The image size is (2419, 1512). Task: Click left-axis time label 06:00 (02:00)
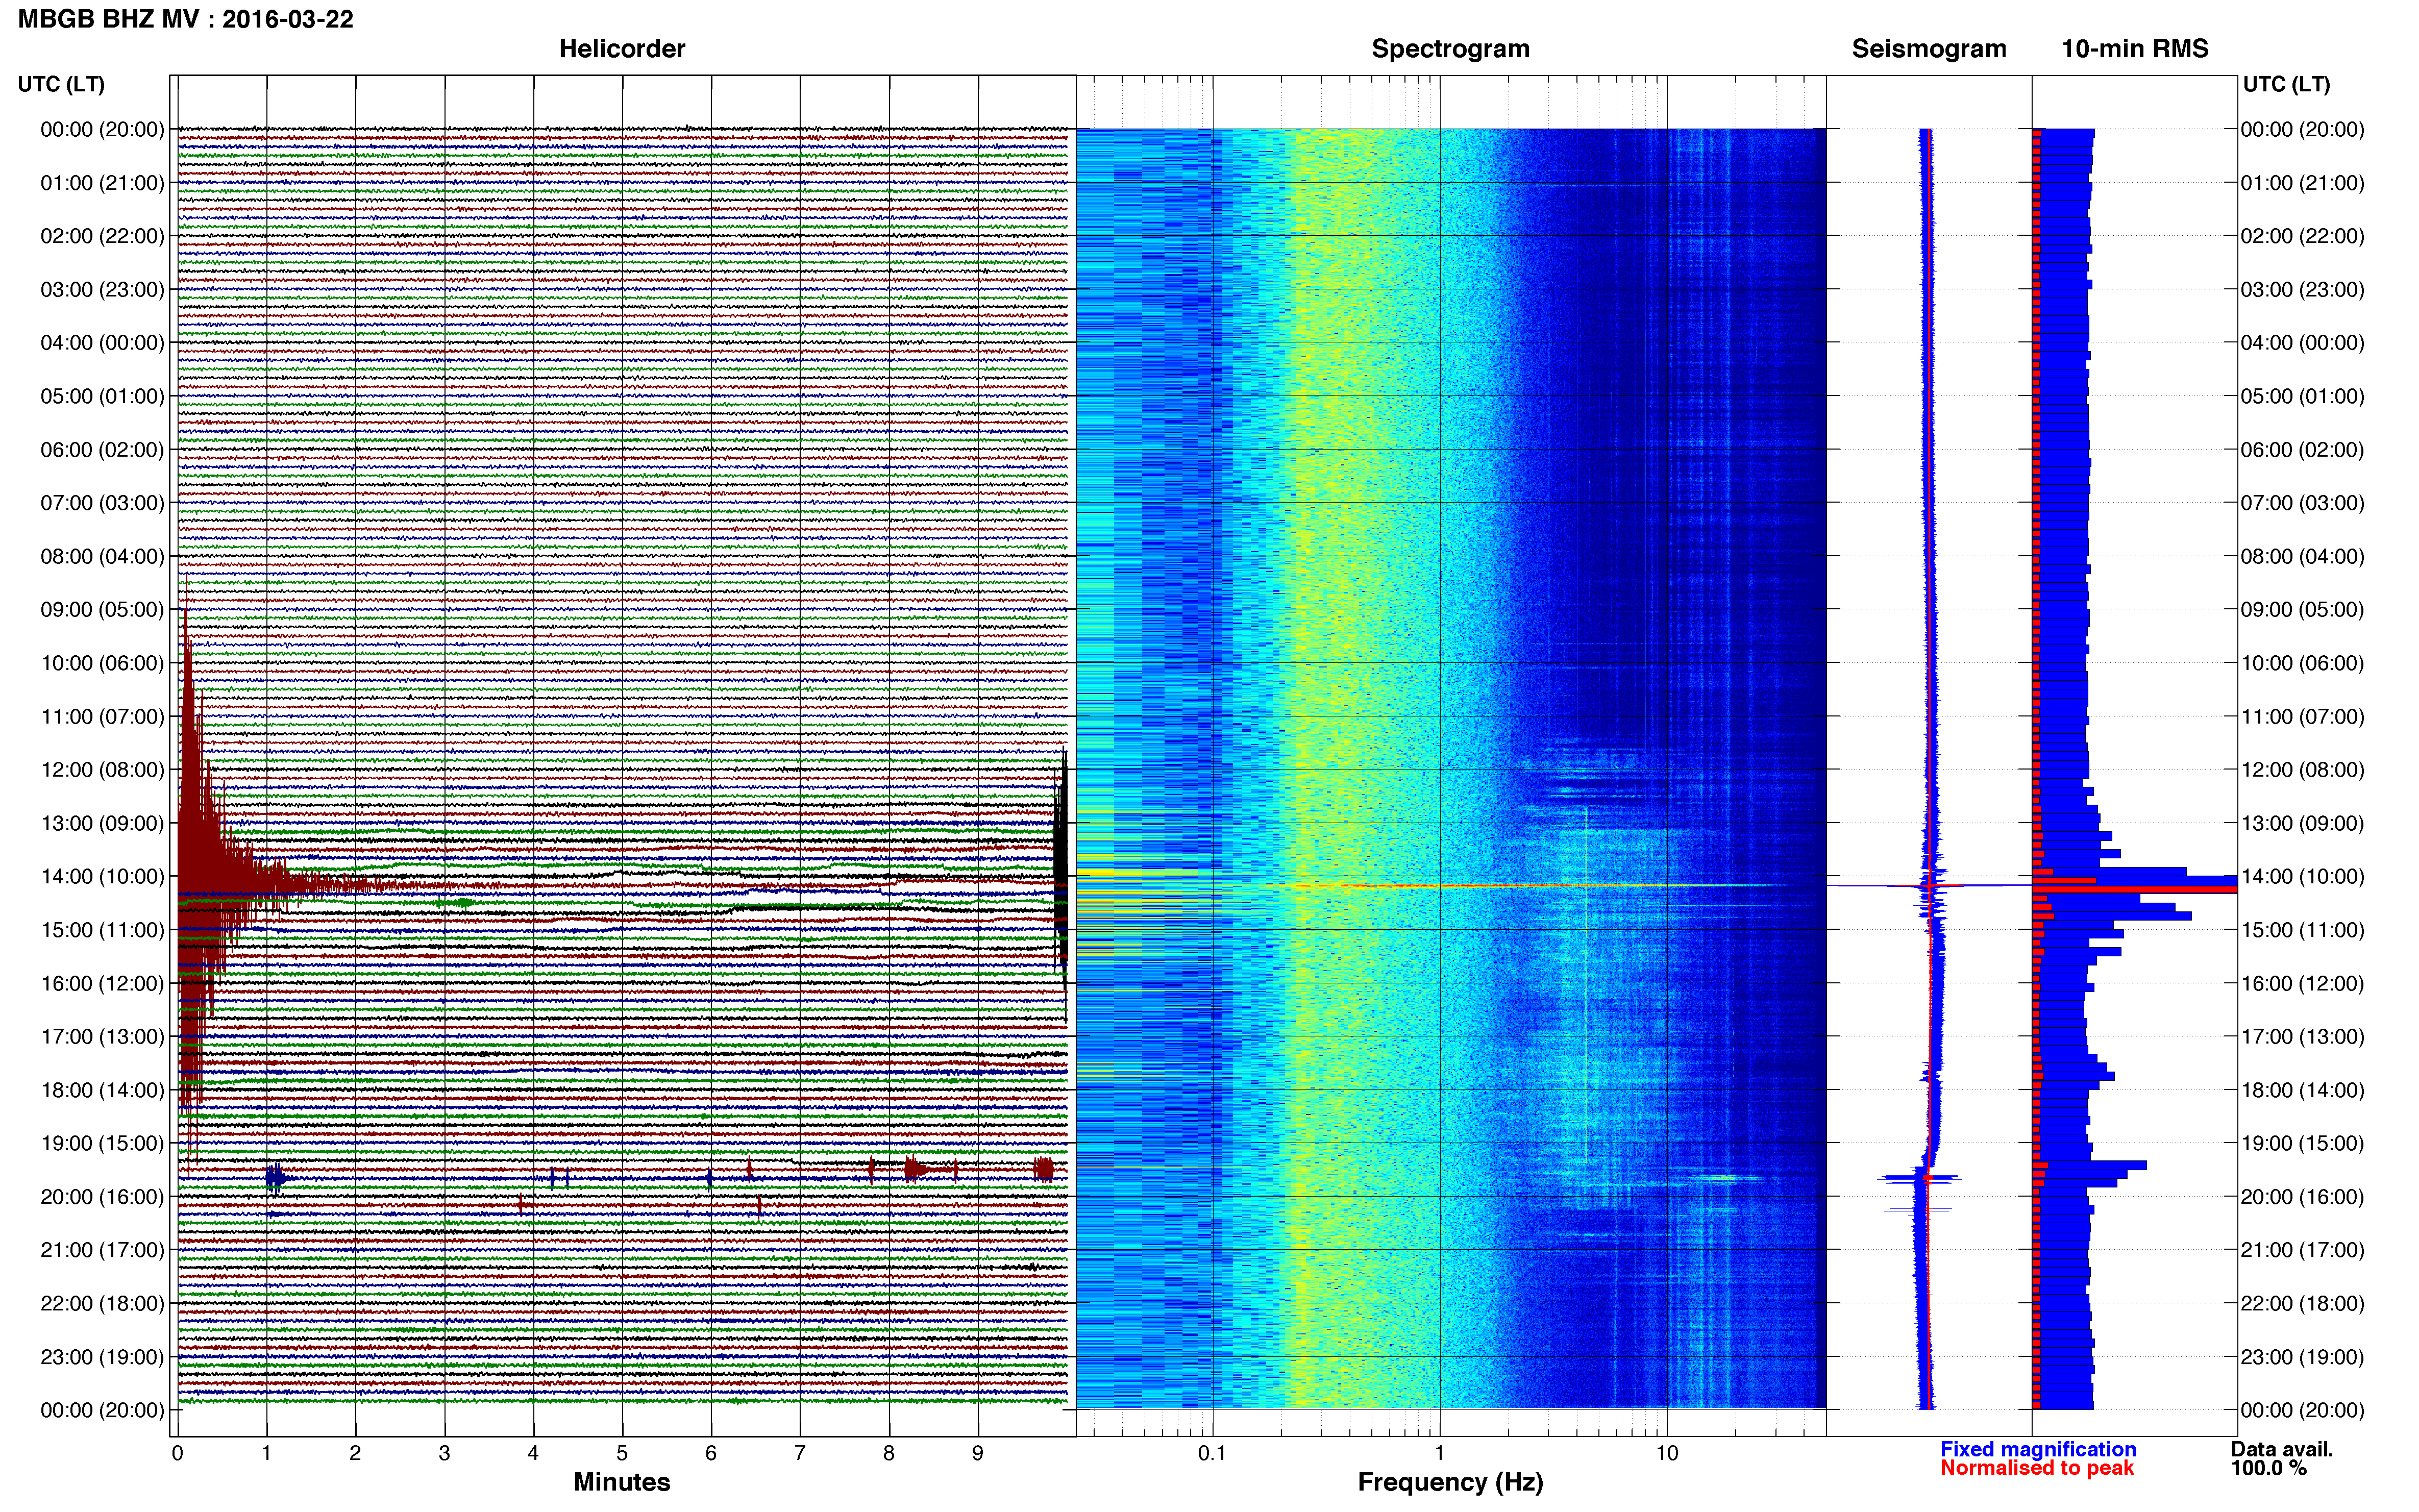click(x=102, y=450)
